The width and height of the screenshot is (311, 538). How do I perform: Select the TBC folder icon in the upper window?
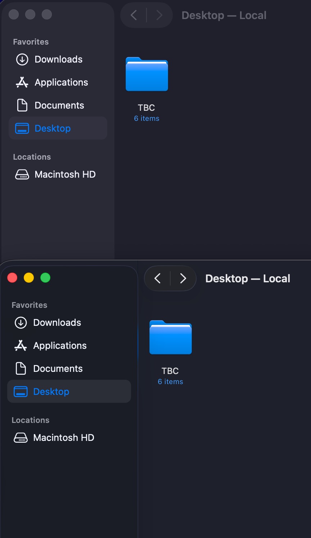(147, 74)
